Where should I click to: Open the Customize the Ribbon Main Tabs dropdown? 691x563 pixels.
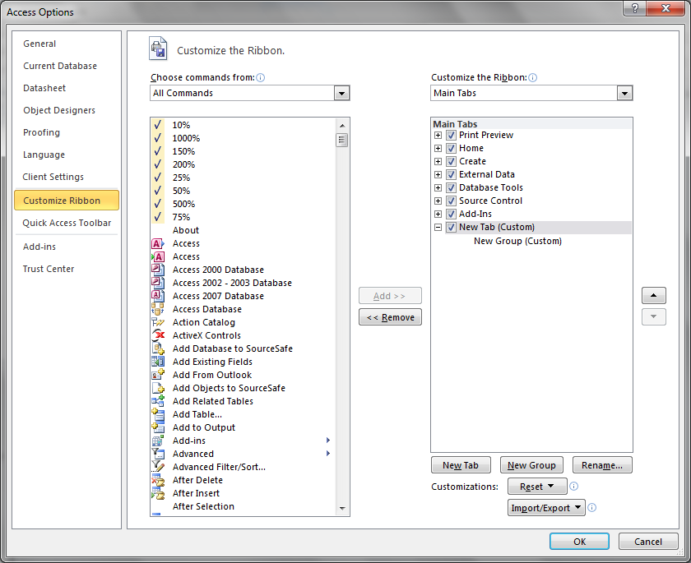pyautogui.click(x=624, y=94)
